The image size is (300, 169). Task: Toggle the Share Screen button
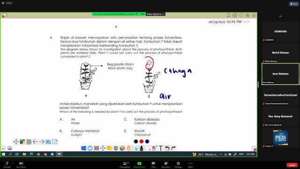coord(140,165)
